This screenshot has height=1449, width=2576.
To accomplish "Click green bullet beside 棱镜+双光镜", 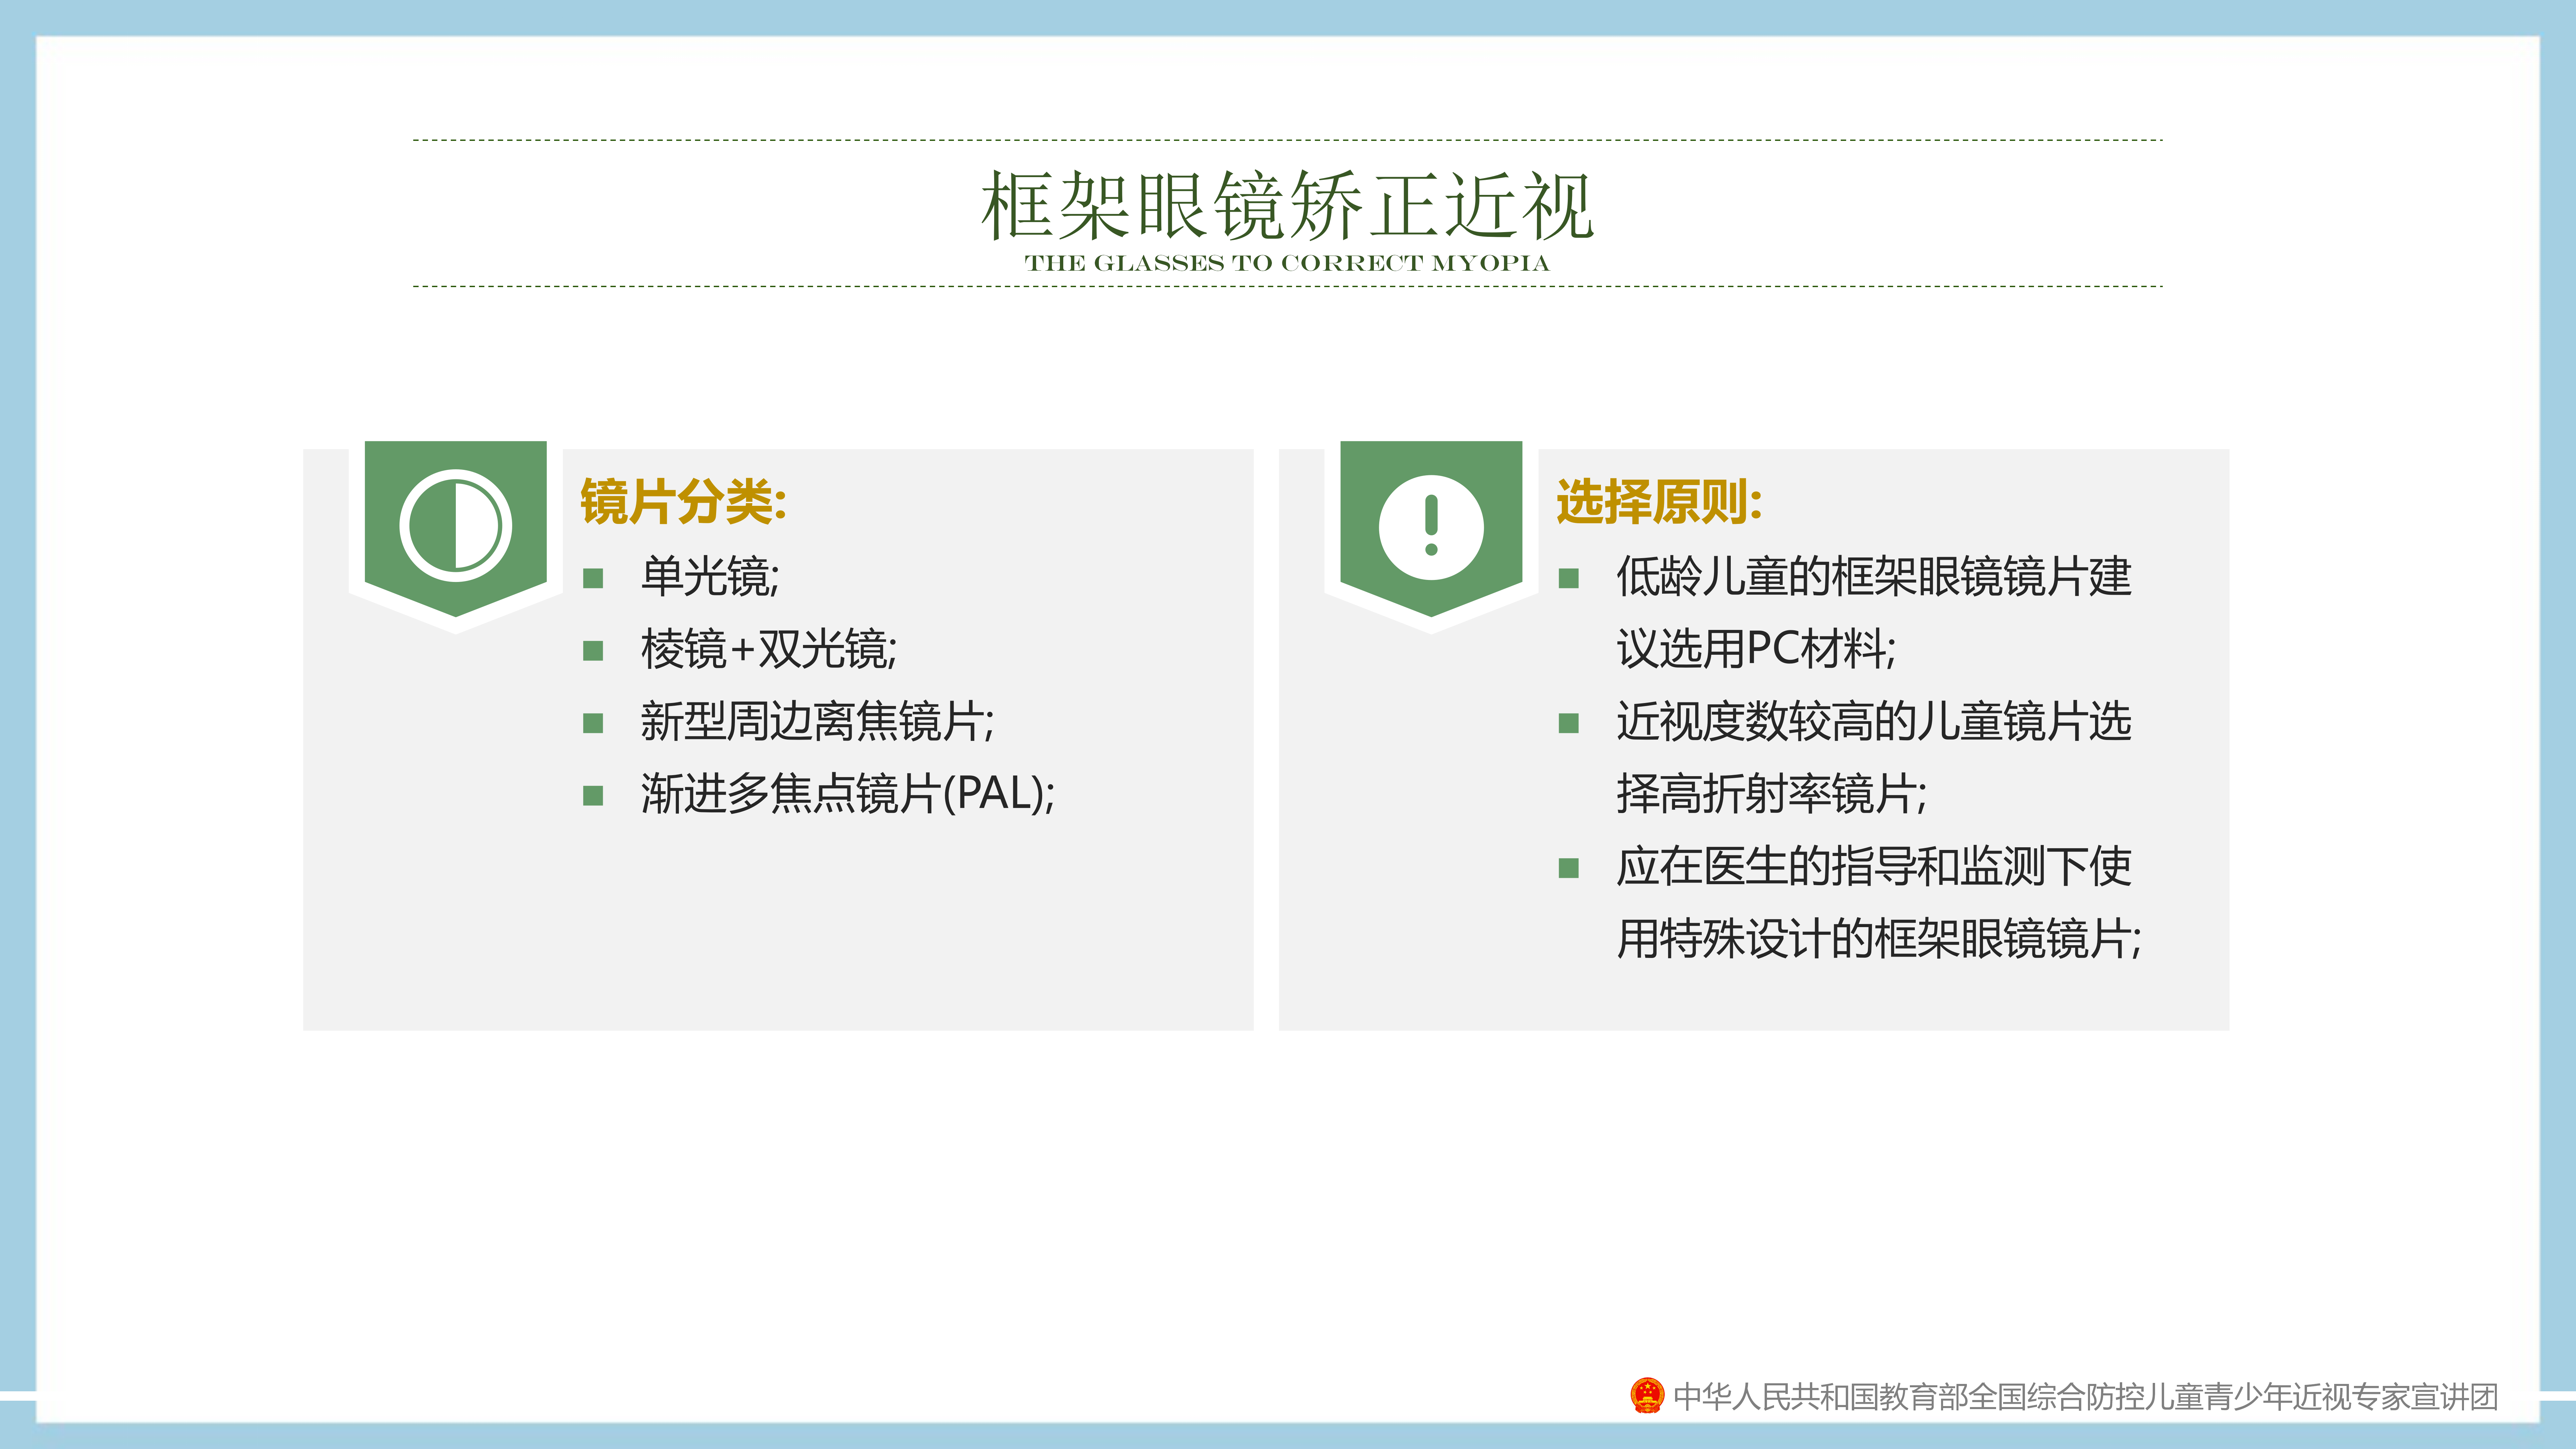I will click(x=593, y=651).
